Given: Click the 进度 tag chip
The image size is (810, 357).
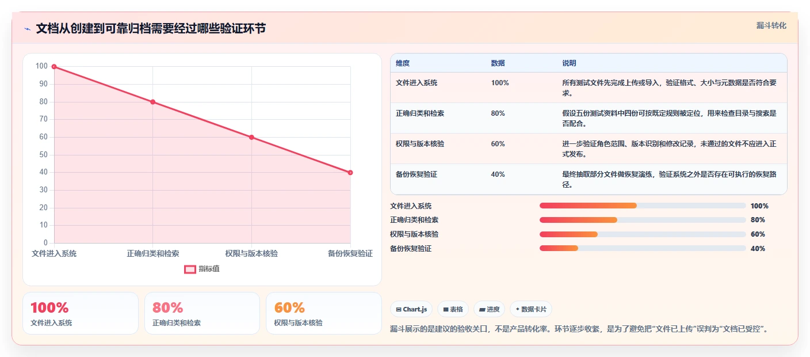Looking at the screenshot, I should point(489,309).
